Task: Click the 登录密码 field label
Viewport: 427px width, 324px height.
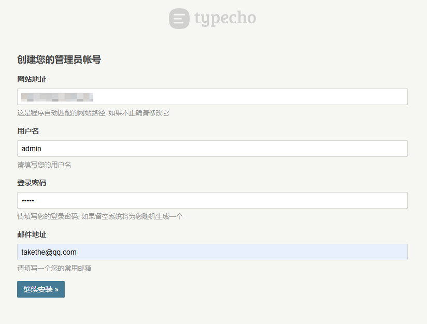Action: [x=32, y=183]
